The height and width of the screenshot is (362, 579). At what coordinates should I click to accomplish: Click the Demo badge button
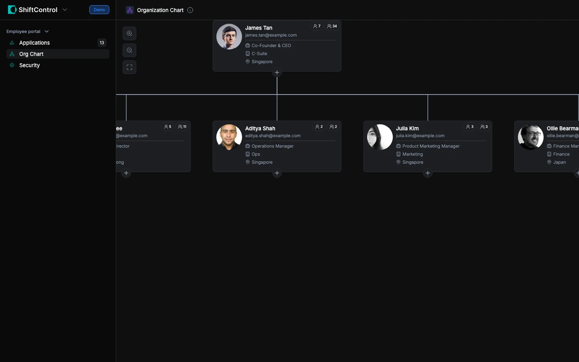[99, 10]
